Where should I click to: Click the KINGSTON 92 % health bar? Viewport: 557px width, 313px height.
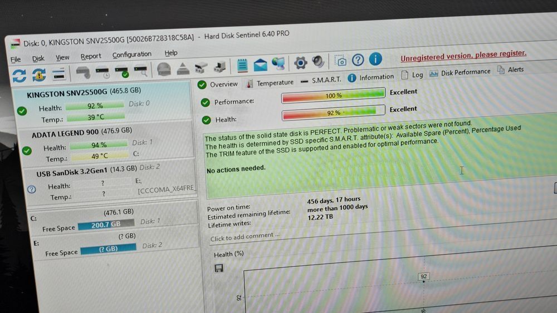tap(95, 106)
